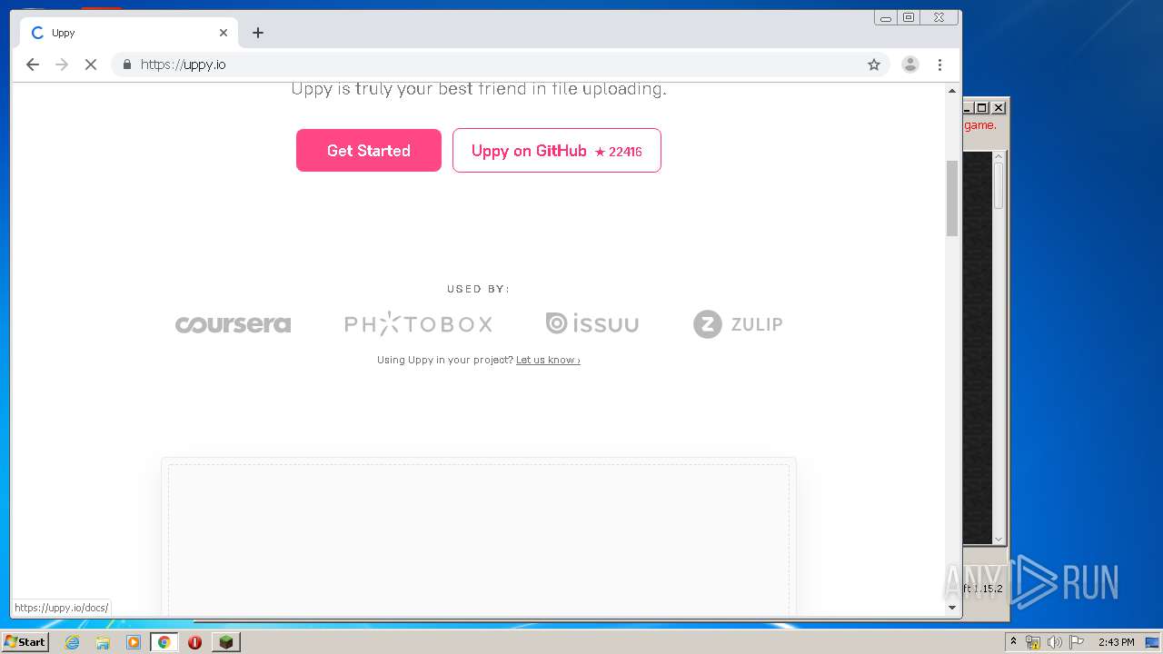The height and width of the screenshot is (654, 1163).
Task: Close the Uppy tab
Action: (224, 33)
